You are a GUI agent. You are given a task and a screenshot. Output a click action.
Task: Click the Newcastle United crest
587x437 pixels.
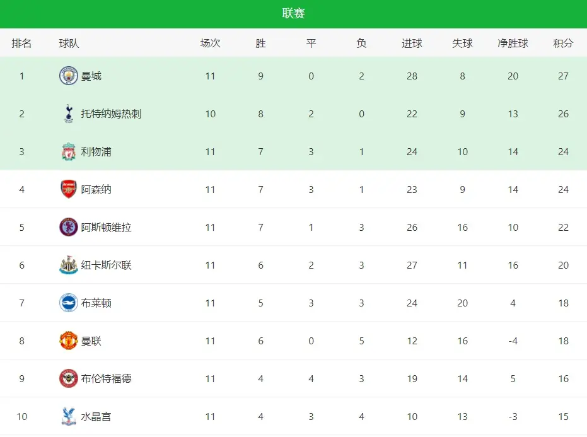coord(69,265)
